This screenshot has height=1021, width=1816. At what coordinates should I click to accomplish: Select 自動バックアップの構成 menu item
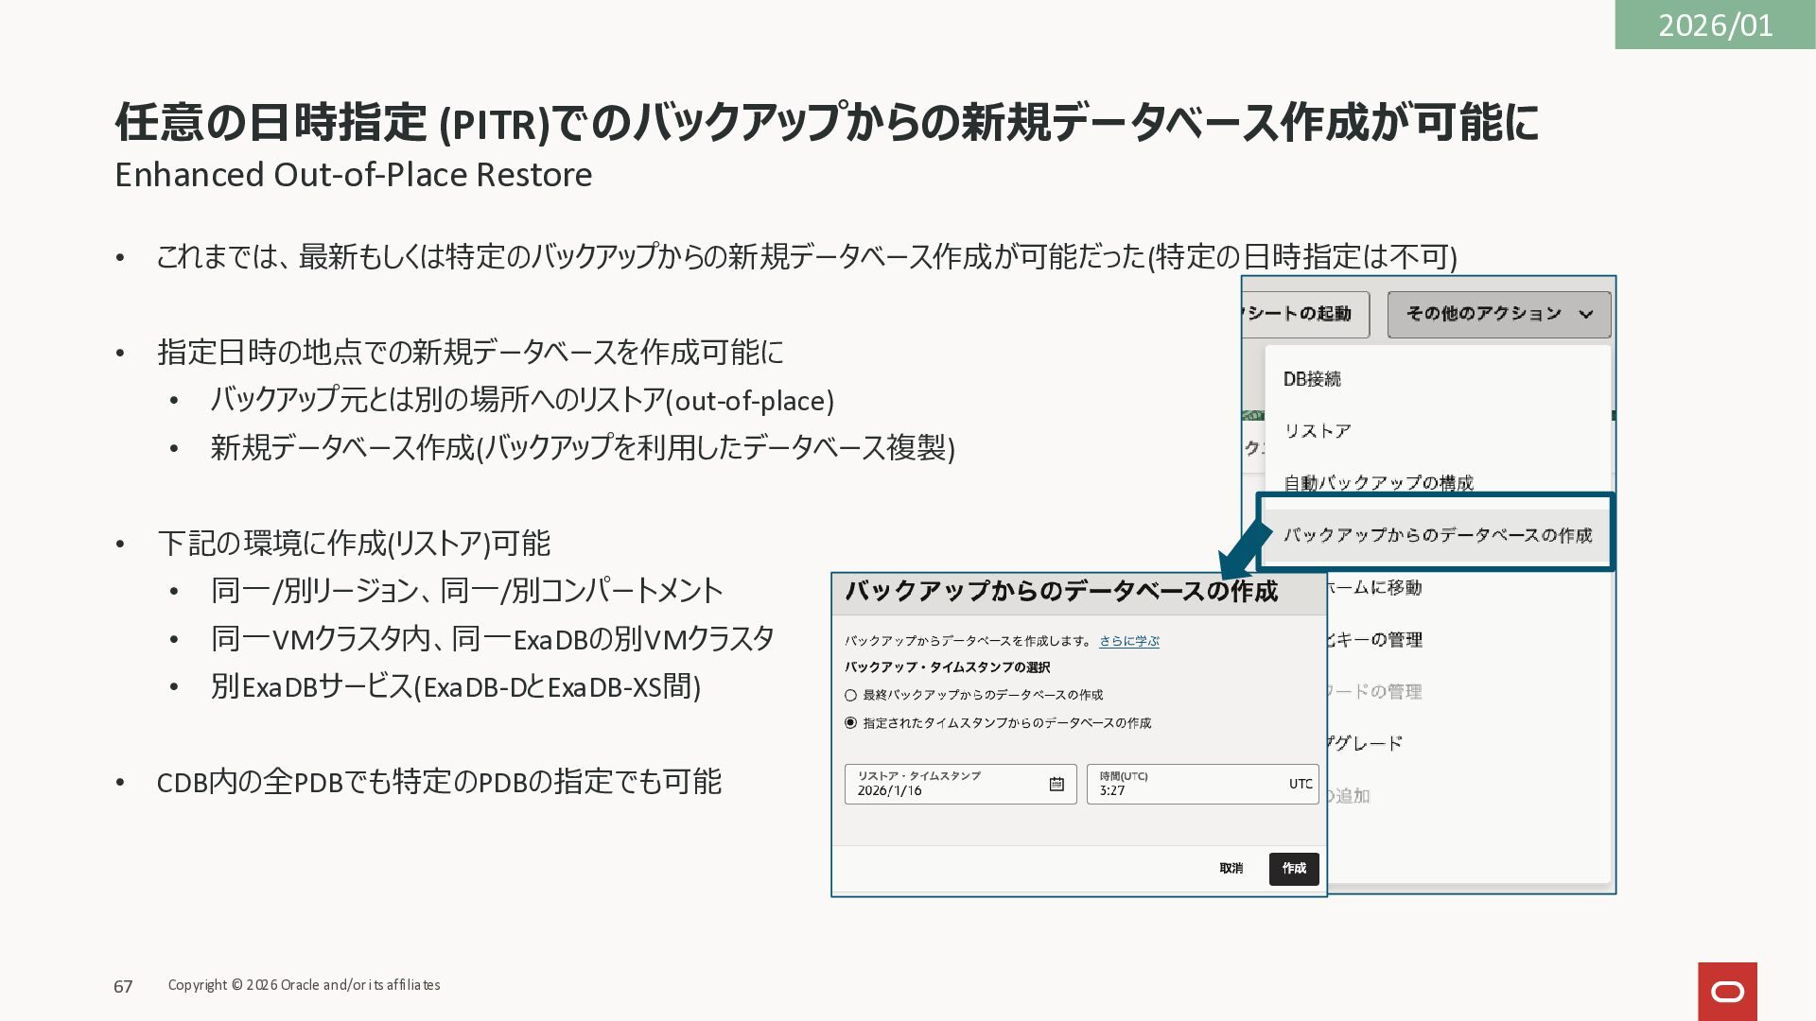pos(1378,483)
